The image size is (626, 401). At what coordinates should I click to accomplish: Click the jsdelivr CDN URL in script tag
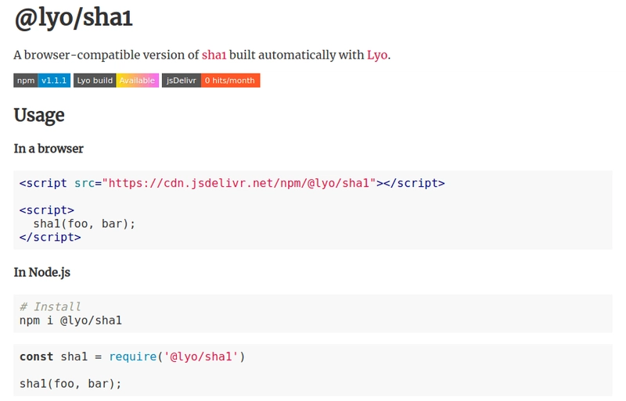pos(242,183)
